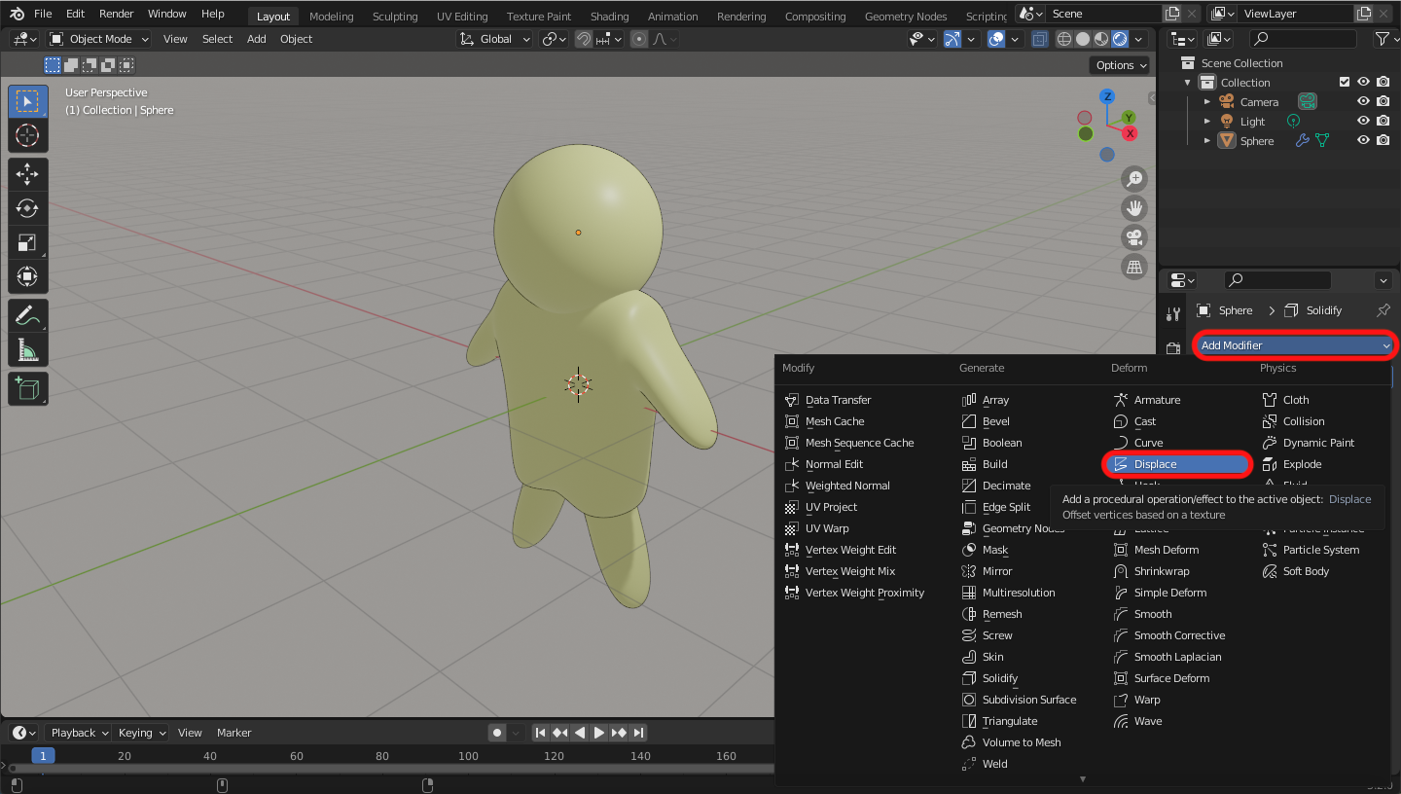Viewport: 1401px width, 794px height.
Task: Click the outliner search field
Action: (x=1303, y=39)
